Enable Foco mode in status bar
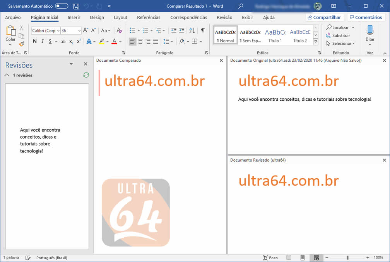Screen dimensions: 390x262 click(270, 258)
